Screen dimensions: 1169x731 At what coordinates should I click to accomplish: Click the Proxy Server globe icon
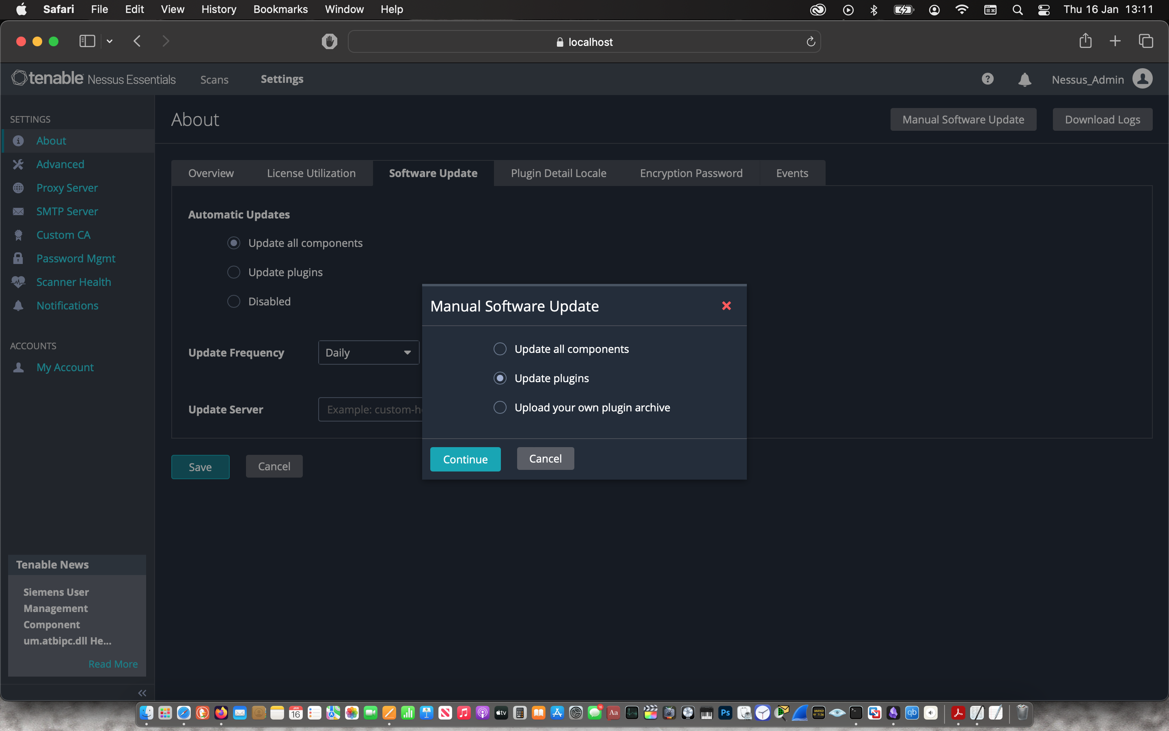18,188
